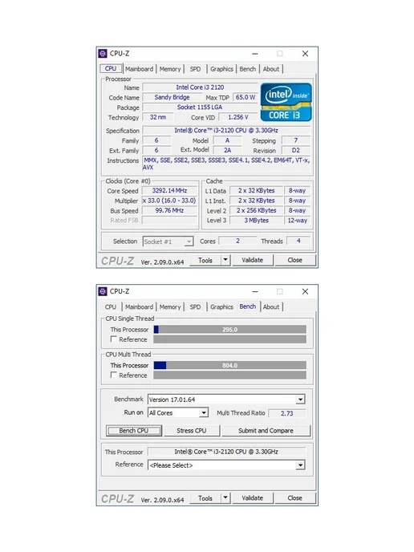Open About tab in top window

coord(271,69)
